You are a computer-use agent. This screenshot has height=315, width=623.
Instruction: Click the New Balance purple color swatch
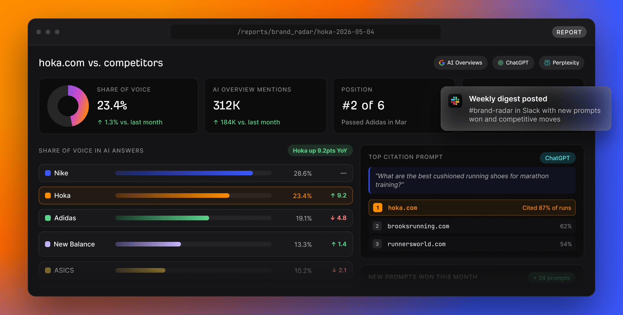pos(48,244)
